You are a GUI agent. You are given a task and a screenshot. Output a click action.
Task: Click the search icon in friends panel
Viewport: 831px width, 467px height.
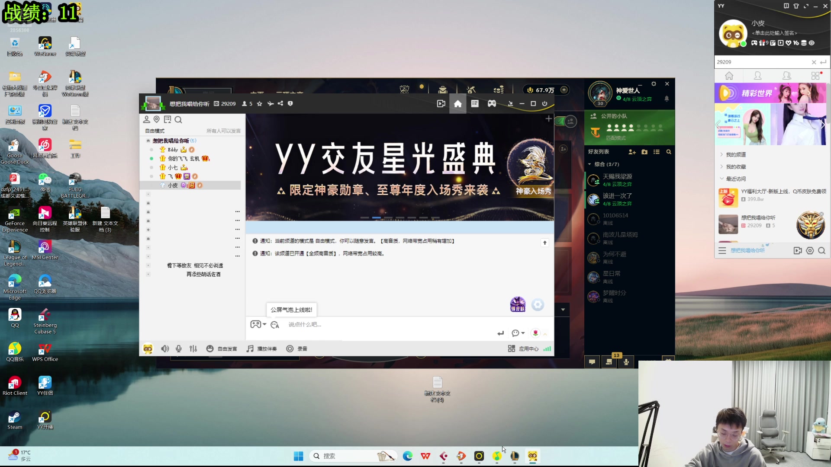point(668,151)
